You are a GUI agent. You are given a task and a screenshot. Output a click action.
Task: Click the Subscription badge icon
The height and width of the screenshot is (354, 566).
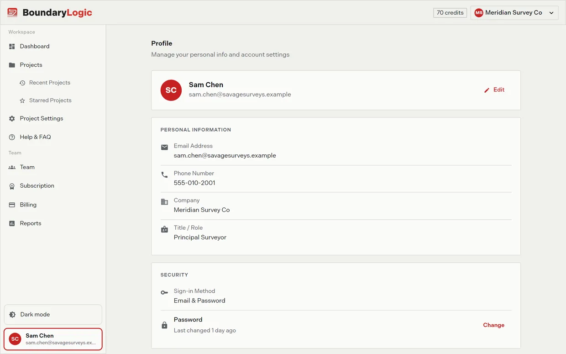tap(12, 186)
